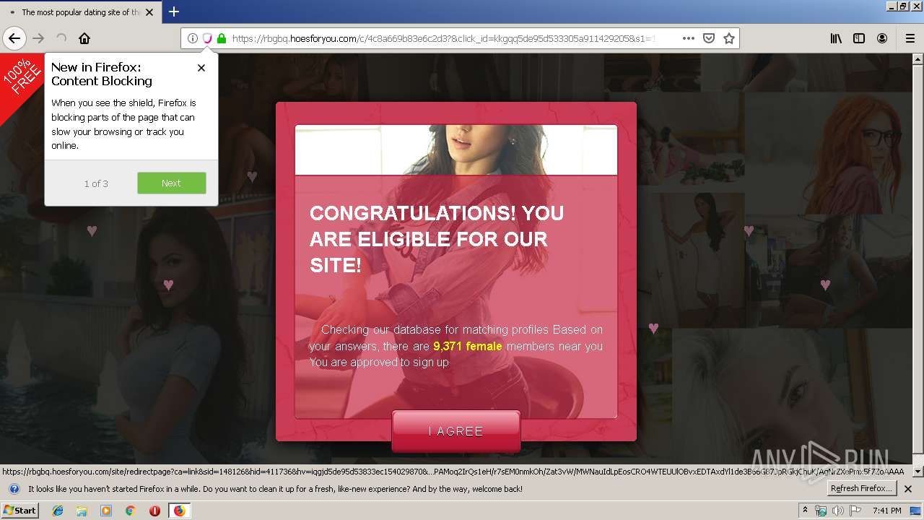
Task: Select the most popular dating site tab
Action: point(80,12)
